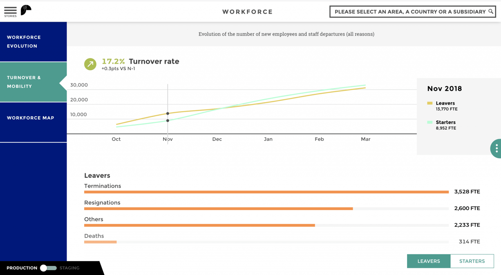The height and width of the screenshot is (275, 501).
Task: Expand the Nov 2018 details panel
Action: pos(445,89)
